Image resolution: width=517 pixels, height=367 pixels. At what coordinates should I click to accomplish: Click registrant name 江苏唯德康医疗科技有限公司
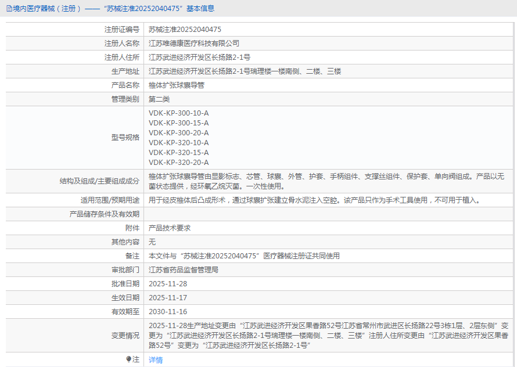pyautogui.click(x=194, y=43)
